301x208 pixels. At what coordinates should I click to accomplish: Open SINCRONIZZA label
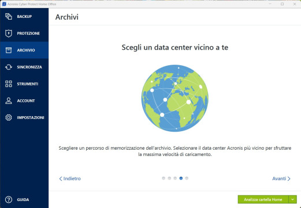coord(29,67)
